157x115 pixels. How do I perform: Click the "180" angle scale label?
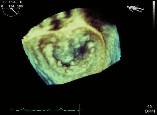20,6
